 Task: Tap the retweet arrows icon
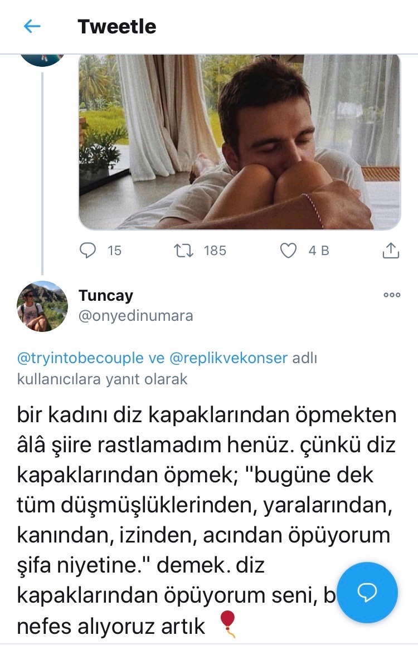(x=184, y=251)
